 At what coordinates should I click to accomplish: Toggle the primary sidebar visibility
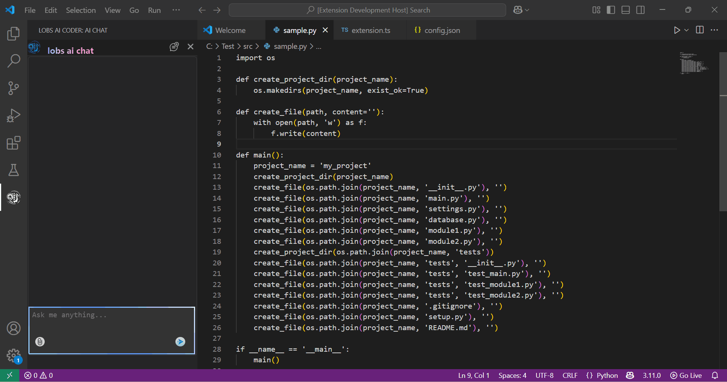(x=610, y=10)
